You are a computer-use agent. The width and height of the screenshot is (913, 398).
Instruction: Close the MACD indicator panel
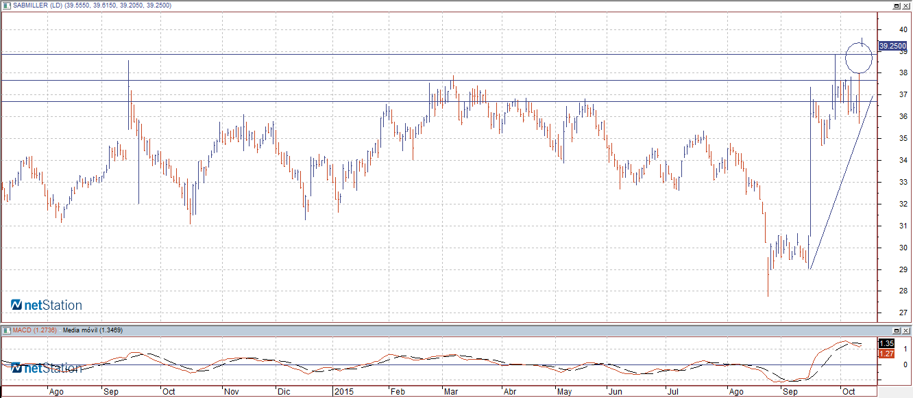coord(905,330)
